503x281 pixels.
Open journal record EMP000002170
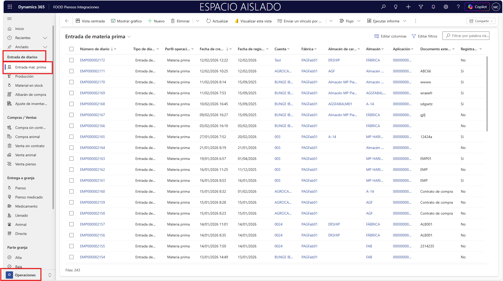pos(92,82)
